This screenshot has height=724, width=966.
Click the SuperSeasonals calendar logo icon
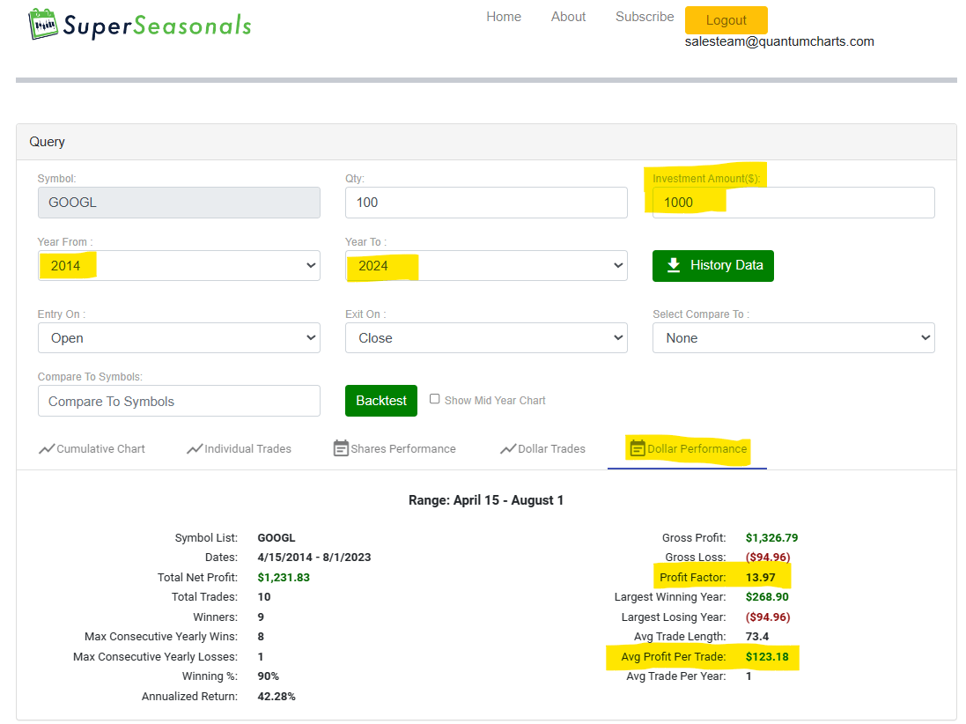click(43, 24)
